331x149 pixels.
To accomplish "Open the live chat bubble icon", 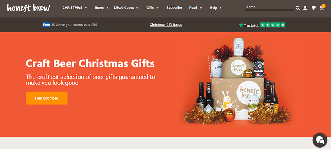I will [320, 140].
